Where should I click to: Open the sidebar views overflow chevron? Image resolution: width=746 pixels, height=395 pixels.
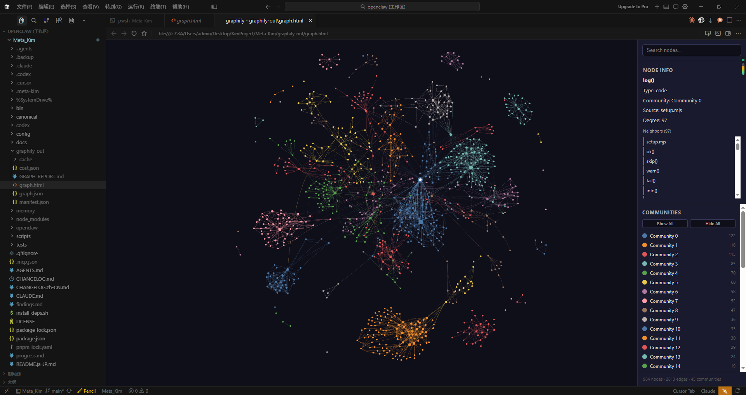pyautogui.click(x=84, y=21)
